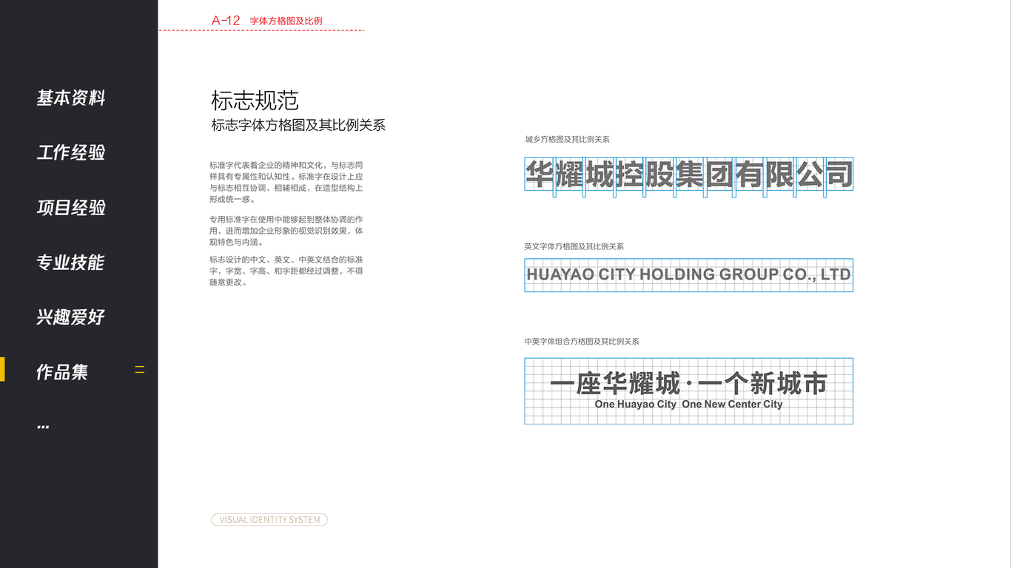Click the 一座华耀城·一个新城市 slogan graphic

(688, 384)
